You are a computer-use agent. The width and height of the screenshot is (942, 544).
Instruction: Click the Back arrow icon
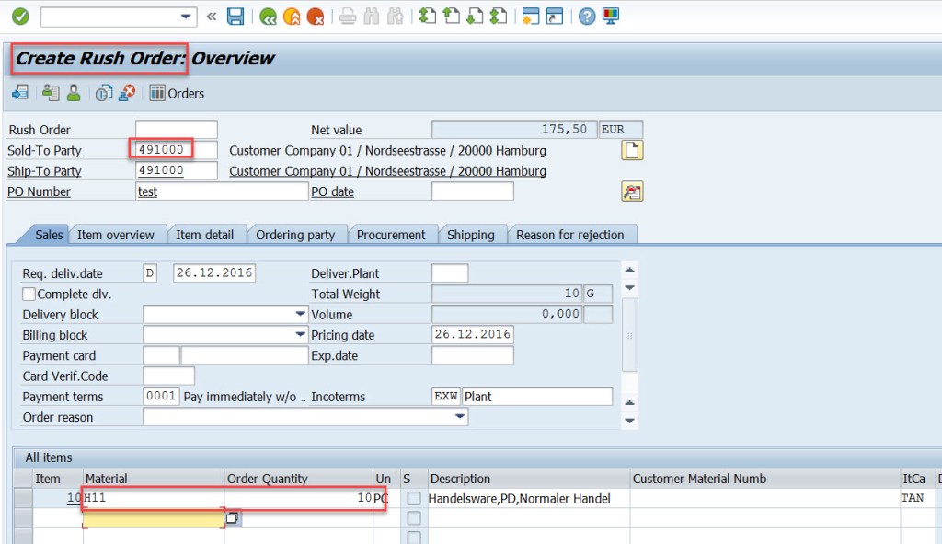[x=270, y=16]
